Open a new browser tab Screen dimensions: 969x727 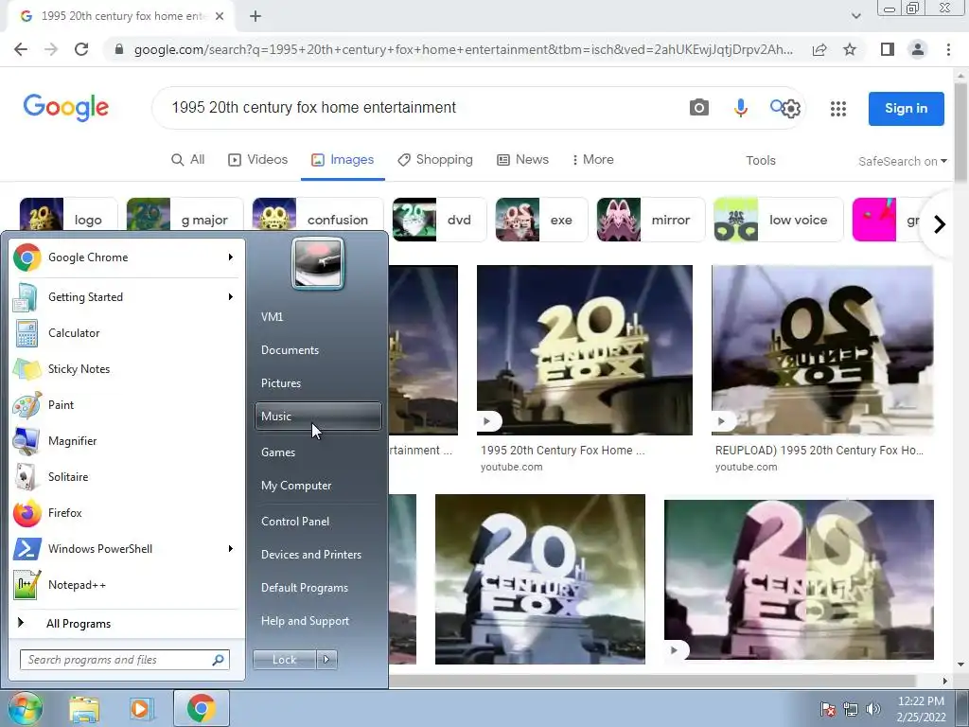(x=255, y=16)
